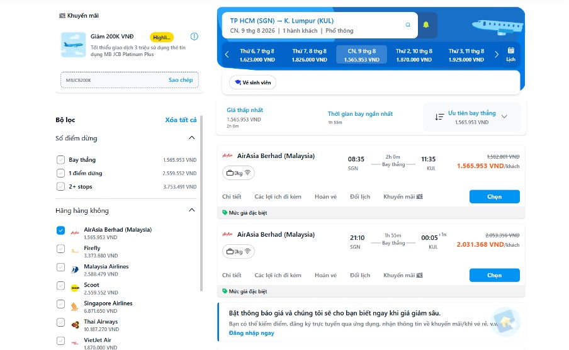Screen dimensions: 569x350
Task: Click the graduation cap icon on Vé sinh viên
Action: click(x=238, y=82)
